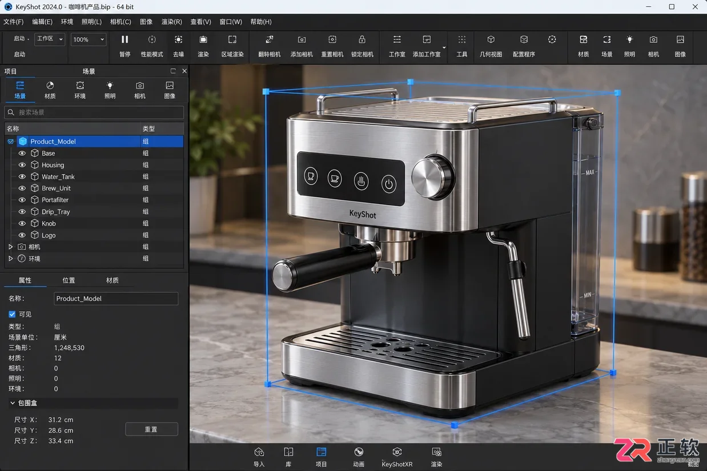707x471 pixels.
Task: Open the 工作室 studio icon
Action: coord(397,40)
